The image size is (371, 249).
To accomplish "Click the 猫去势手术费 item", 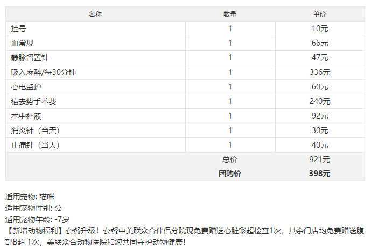I will coord(33,101).
